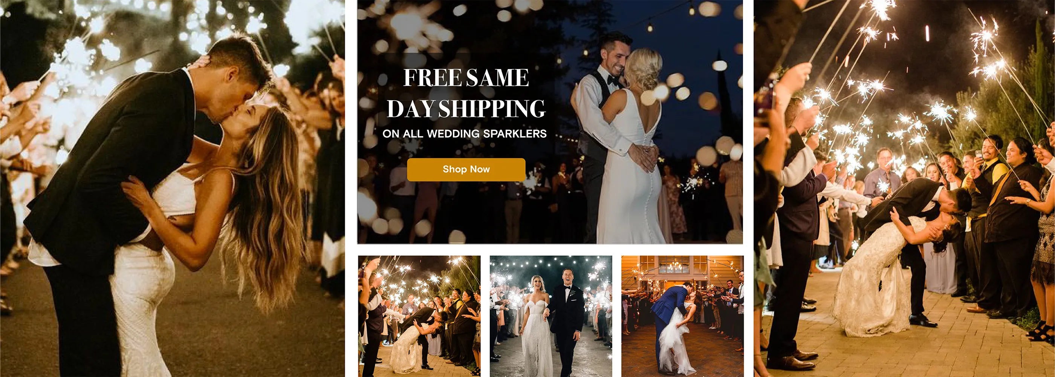Click the Free Same Day Shipping headline

pyautogui.click(x=466, y=93)
